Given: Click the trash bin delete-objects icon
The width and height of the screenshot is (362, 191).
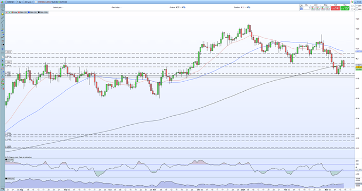Looking at the screenshot, I should [3, 41].
